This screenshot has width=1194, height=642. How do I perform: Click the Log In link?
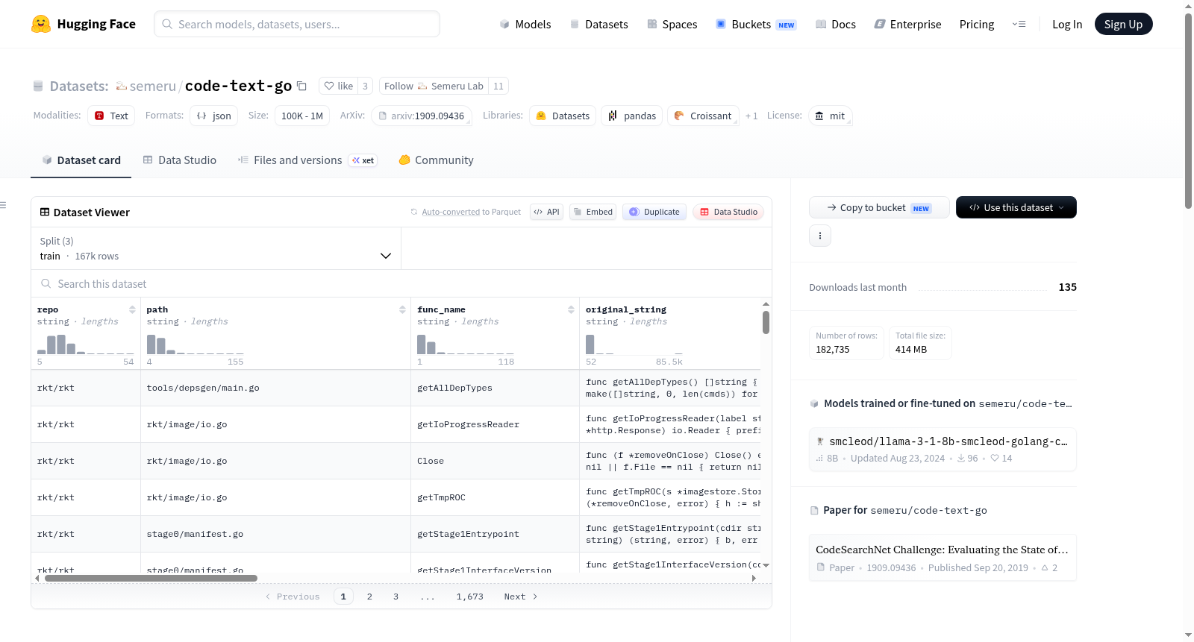[x=1067, y=24]
